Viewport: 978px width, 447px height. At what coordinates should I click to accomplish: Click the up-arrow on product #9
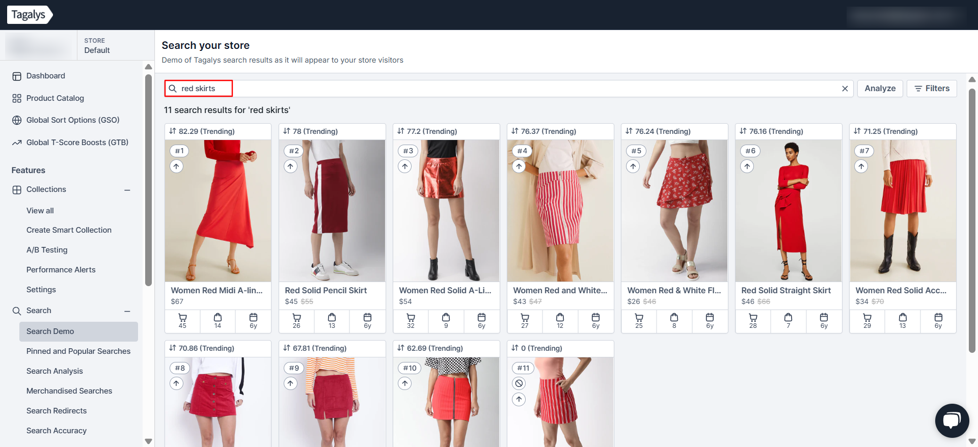(x=290, y=383)
